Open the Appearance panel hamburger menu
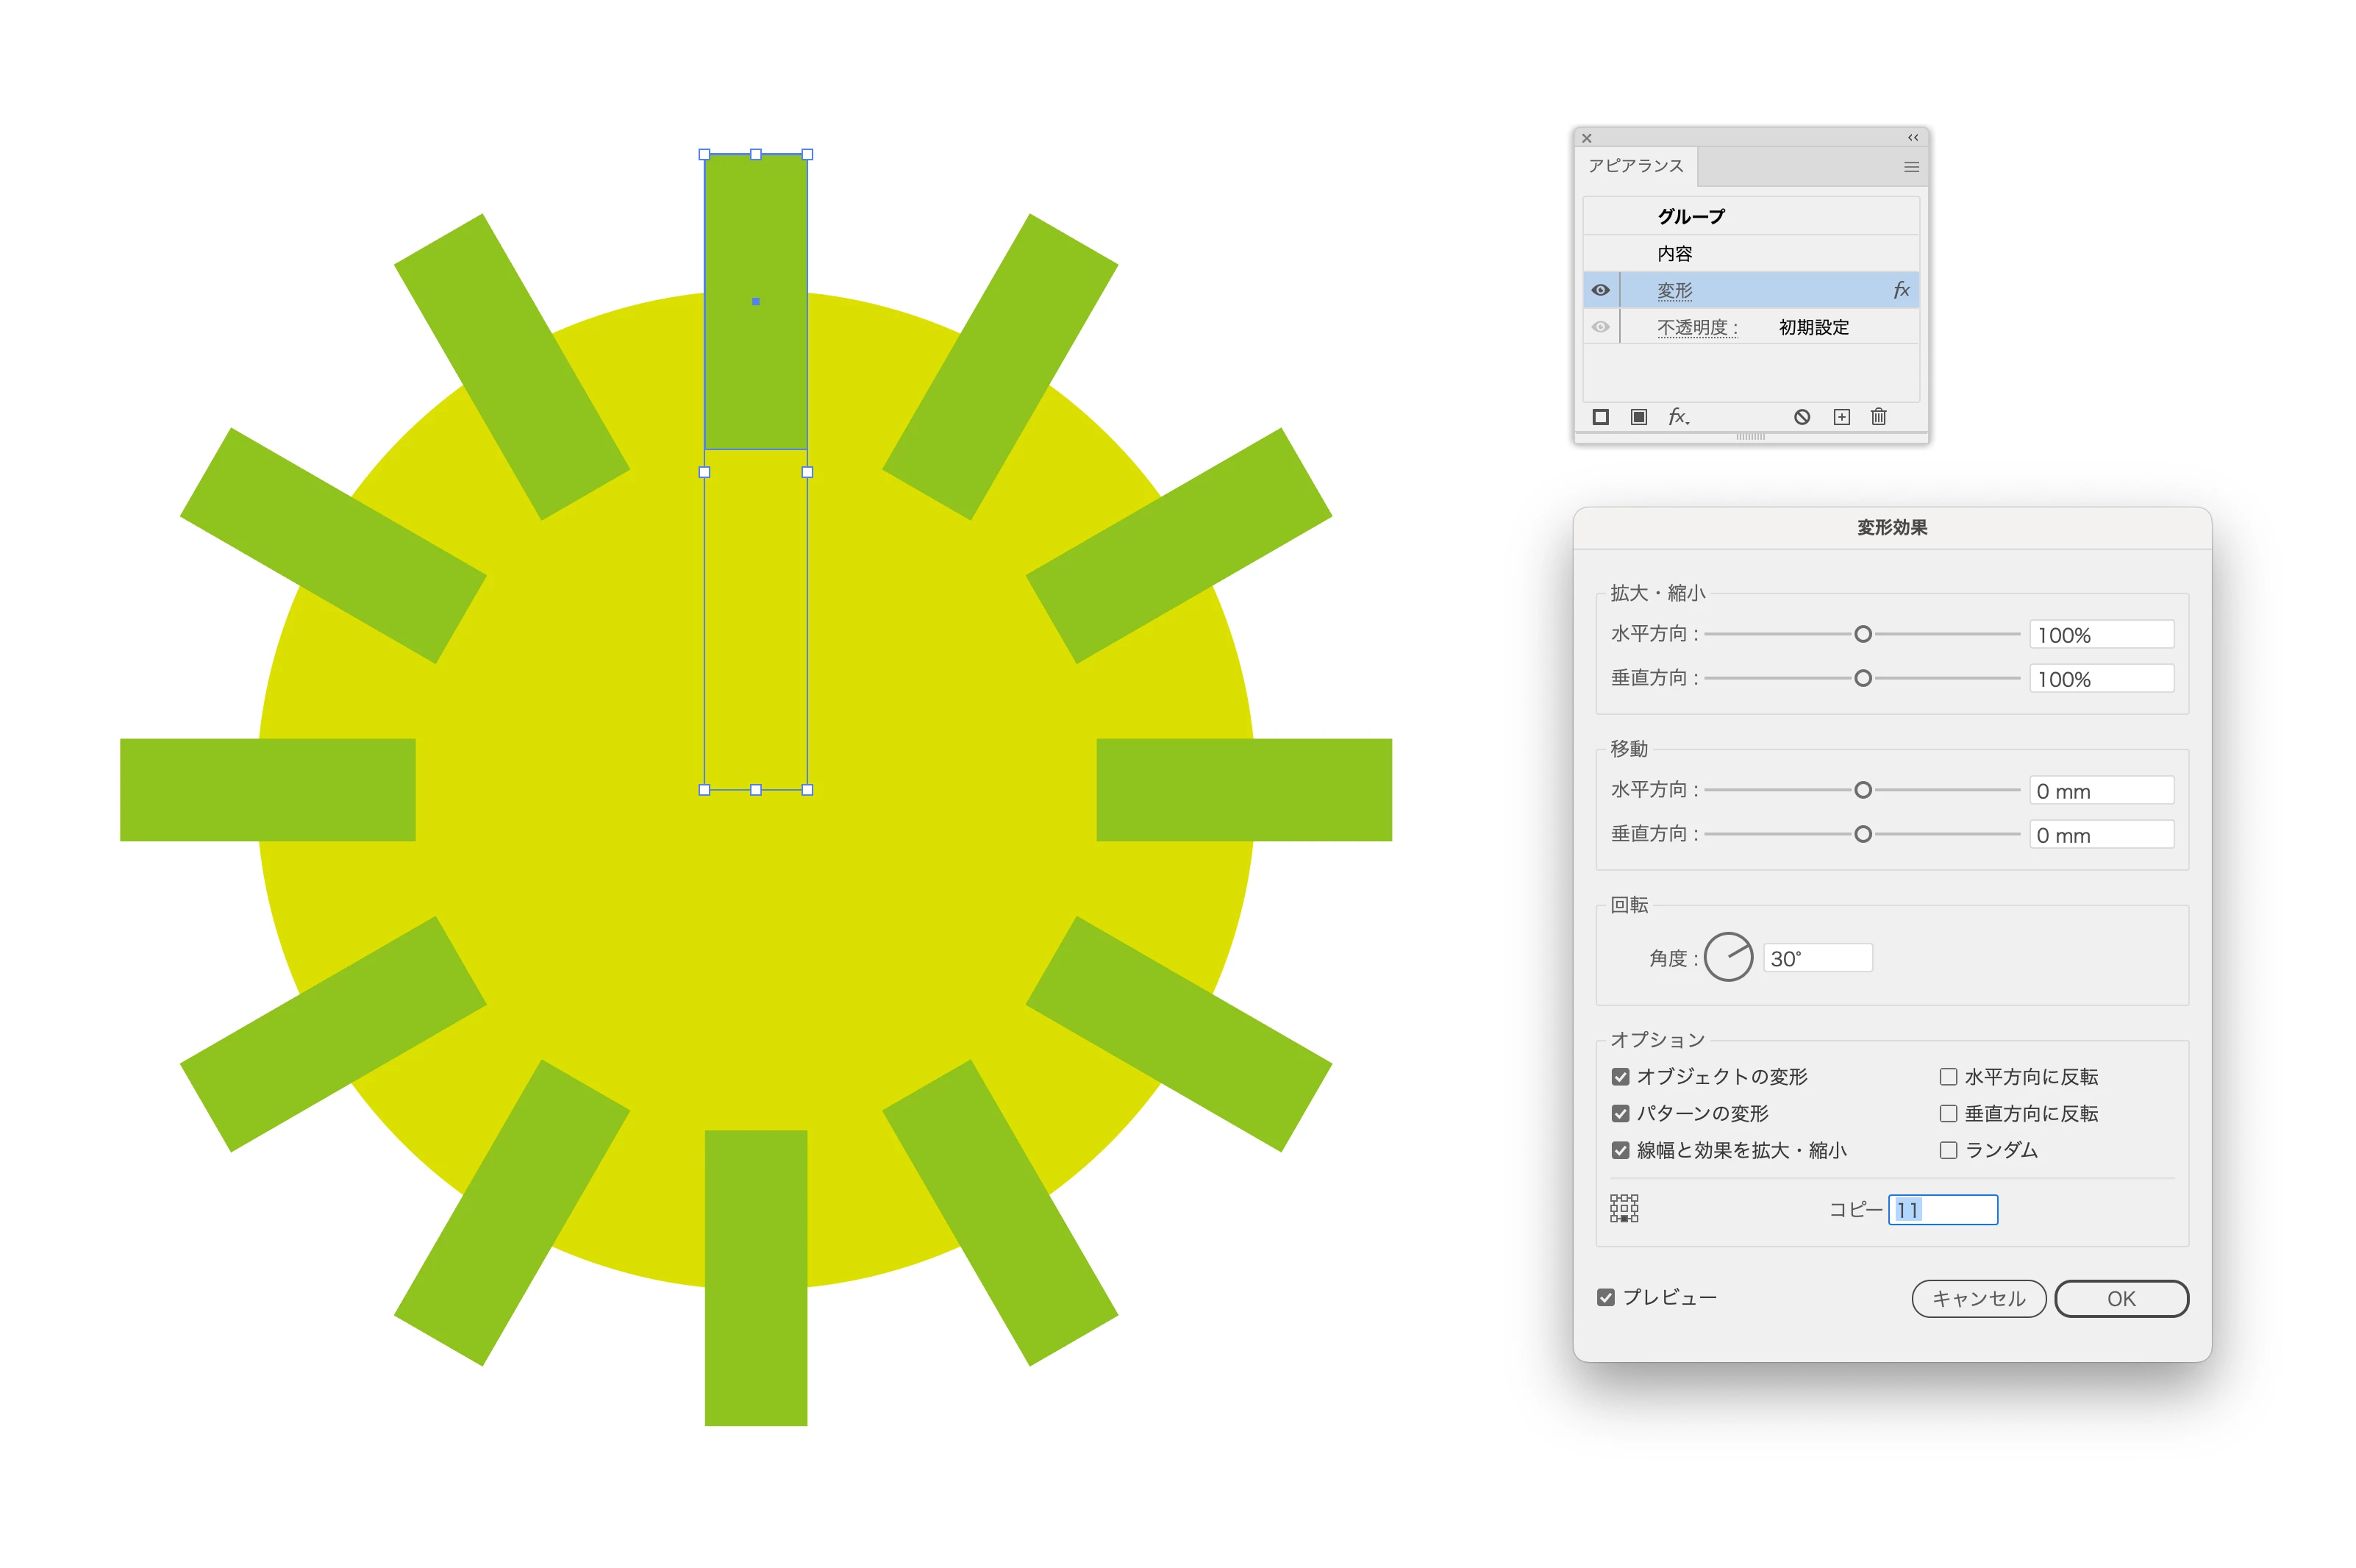This screenshot has width=2356, height=1568. tap(1910, 167)
